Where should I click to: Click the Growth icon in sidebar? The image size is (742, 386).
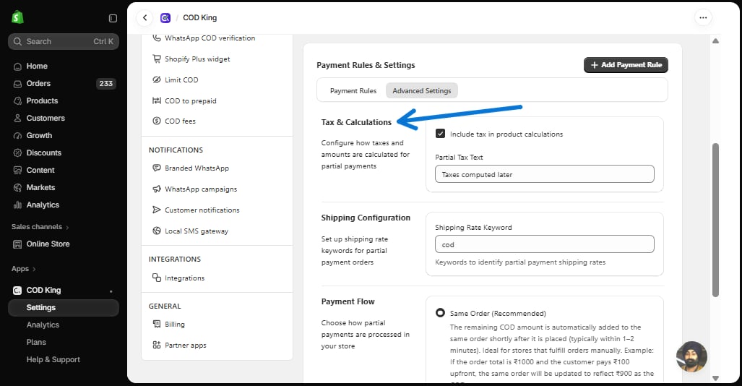(x=17, y=136)
